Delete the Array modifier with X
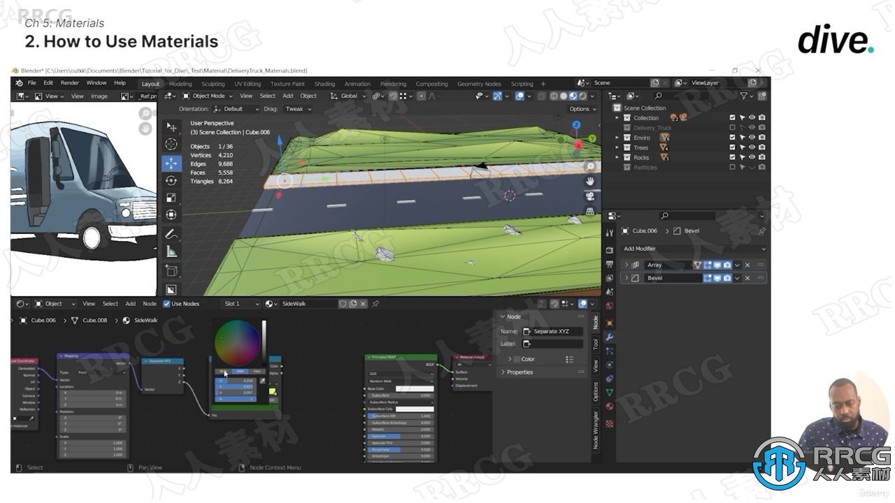This screenshot has height=503, width=895. 747,265
